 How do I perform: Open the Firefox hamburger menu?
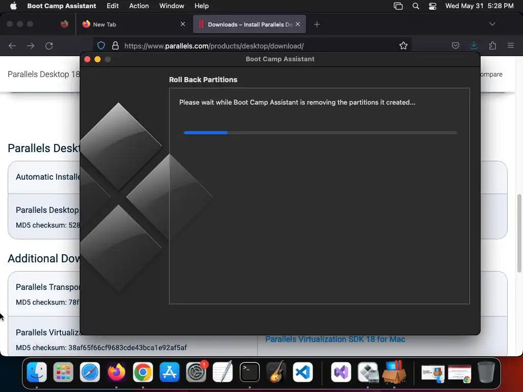[x=510, y=45]
